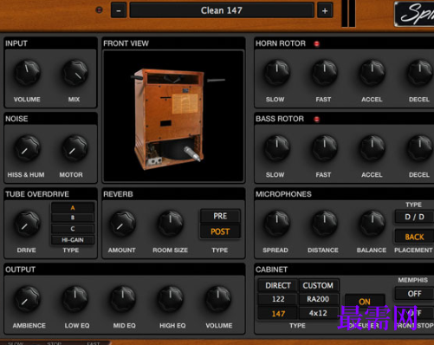The height and width of the screenshot is (345, 434).
Task: Adjust the microphone SPREAD knob
Action: click(x=276, y=224)
